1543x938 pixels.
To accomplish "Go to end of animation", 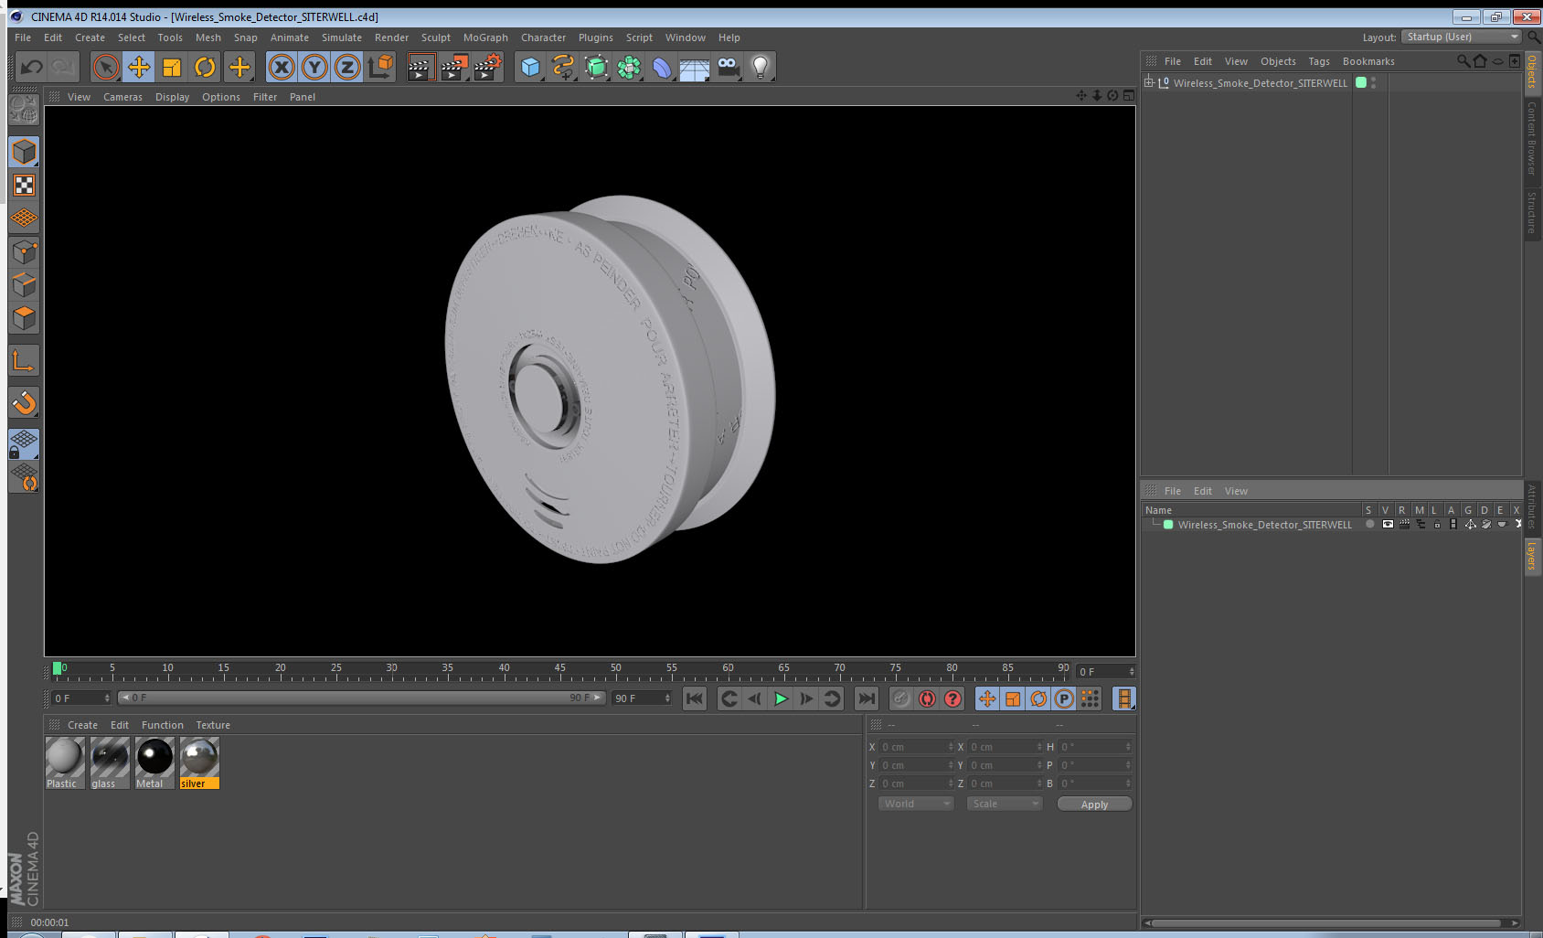I will [866, 698].
